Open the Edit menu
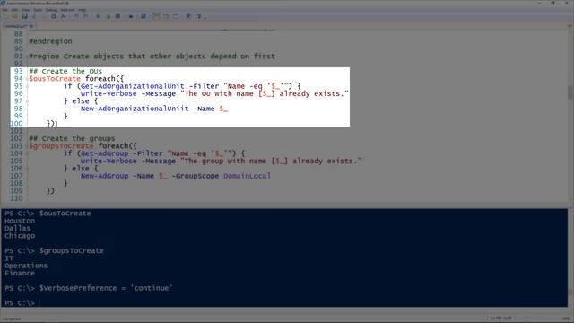The height and width of the screenshot is (323, 574). tap(14, 10)
